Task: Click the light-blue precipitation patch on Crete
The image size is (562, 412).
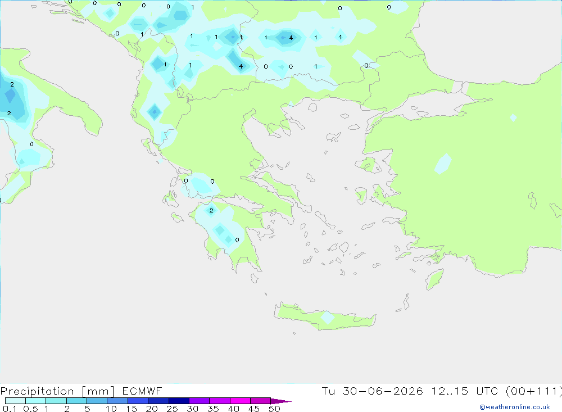Action: pyautogui.click(x=327, y=318)
